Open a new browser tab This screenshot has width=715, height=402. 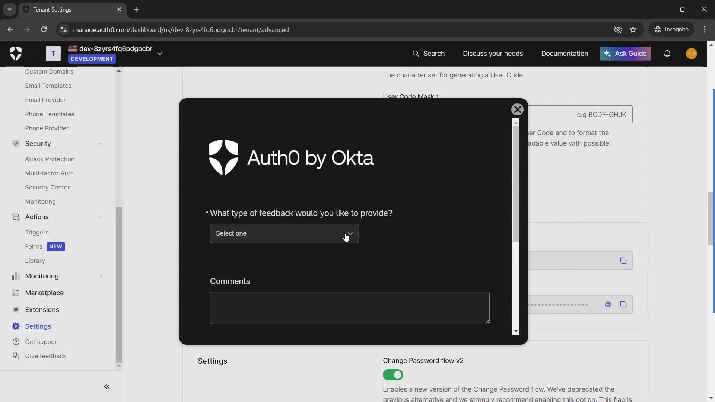click(136, 9)
